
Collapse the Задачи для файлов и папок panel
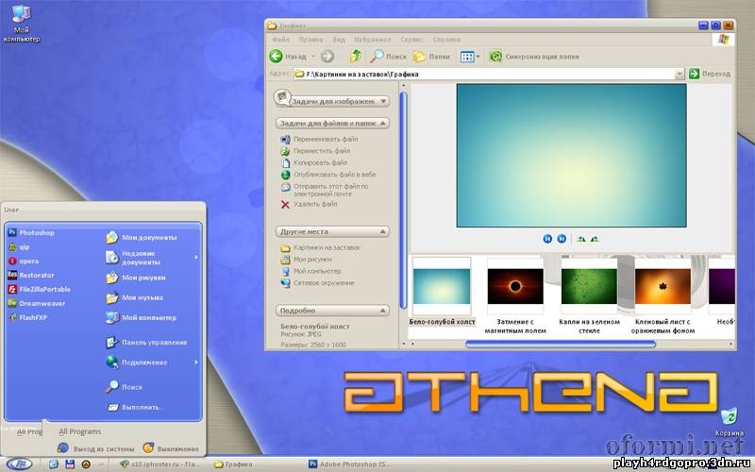(383, 124)
